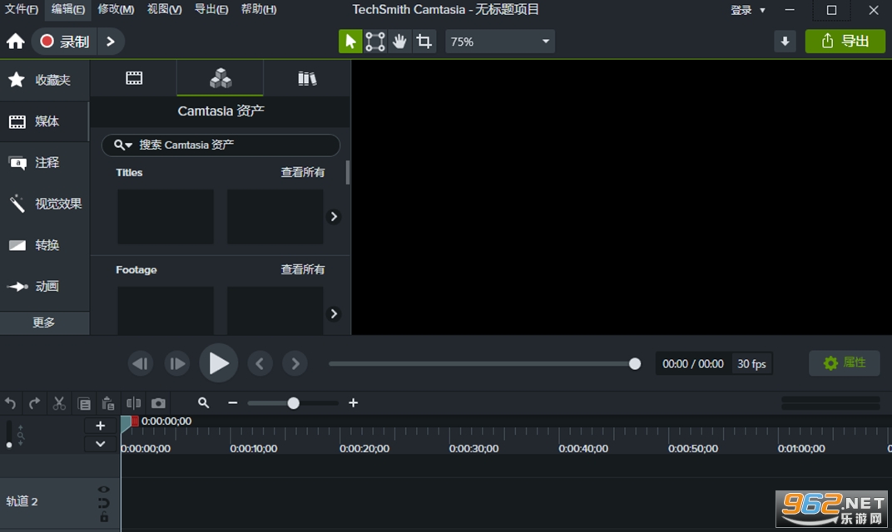Click the cut scissors icon
Image resolution: width=892 pixels, height=532 pixels.
click(x=59, y=403)
